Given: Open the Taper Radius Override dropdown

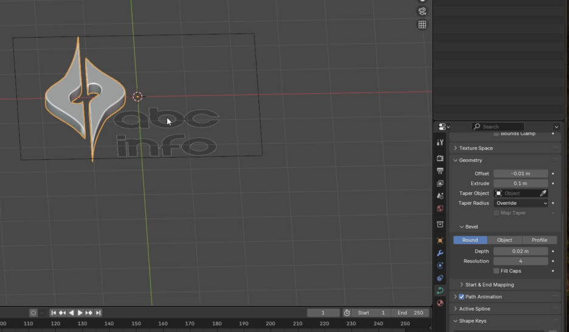Looking at the screenshot, I should coord(521,203).
